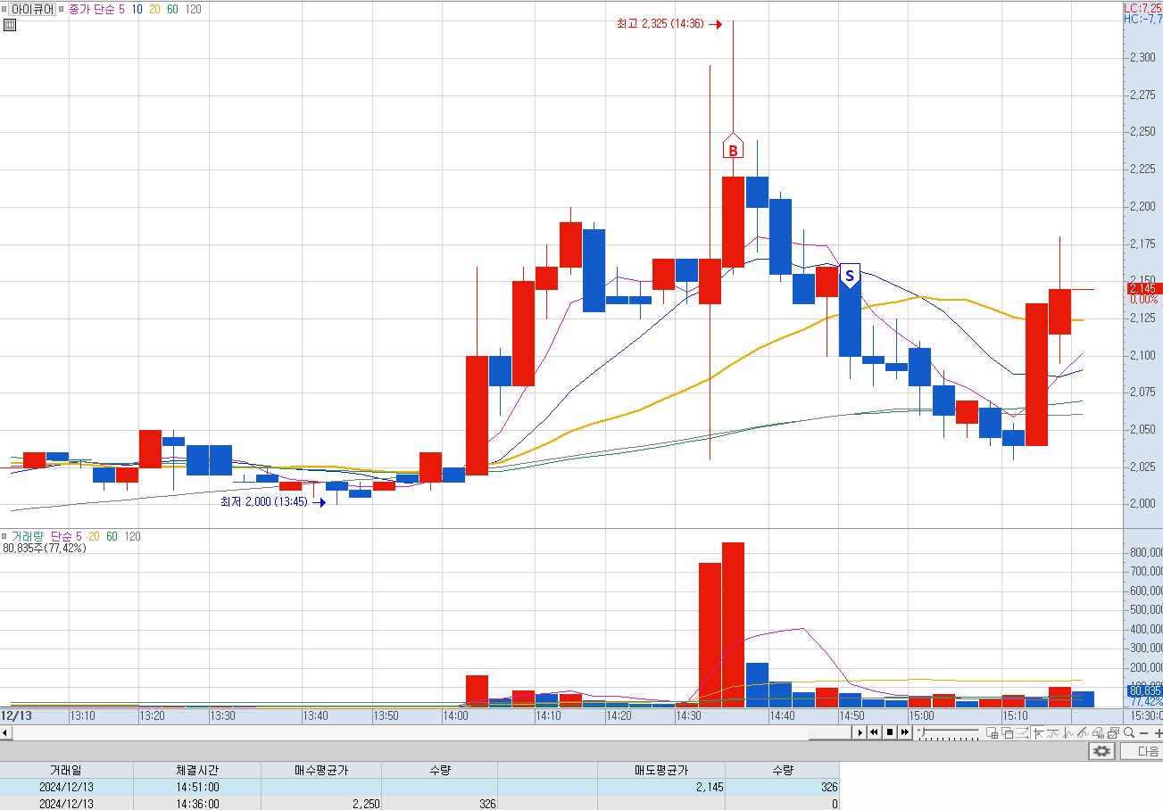The width and height of the screenshot is (1163, 810).
Task: Click the LC:7,25 label at top right
Action: coord(1142,7)
